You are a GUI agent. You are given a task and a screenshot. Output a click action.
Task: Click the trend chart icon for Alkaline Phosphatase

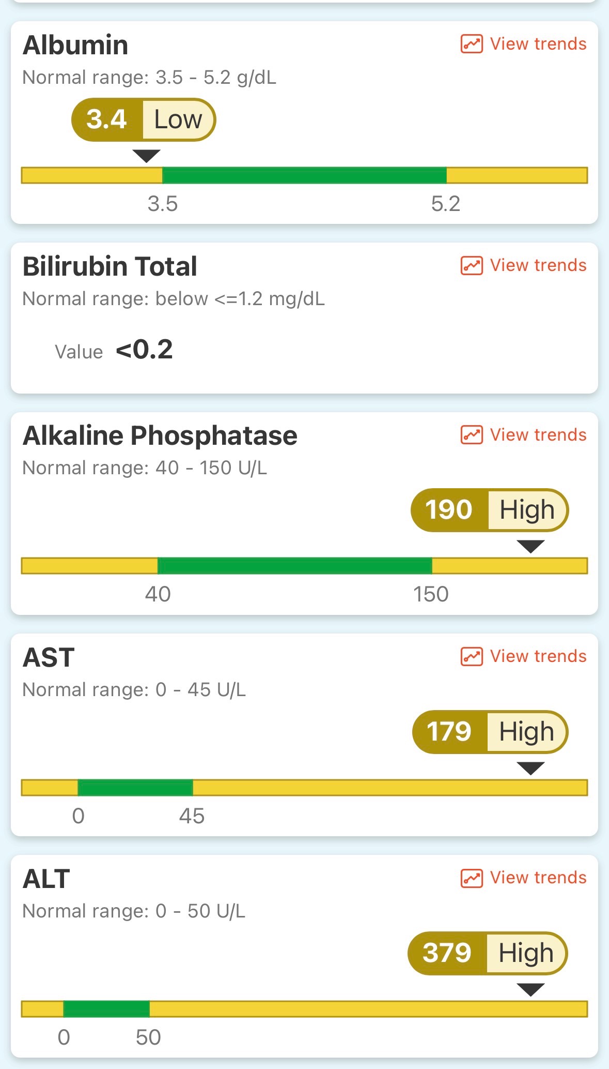coord(471,435)
